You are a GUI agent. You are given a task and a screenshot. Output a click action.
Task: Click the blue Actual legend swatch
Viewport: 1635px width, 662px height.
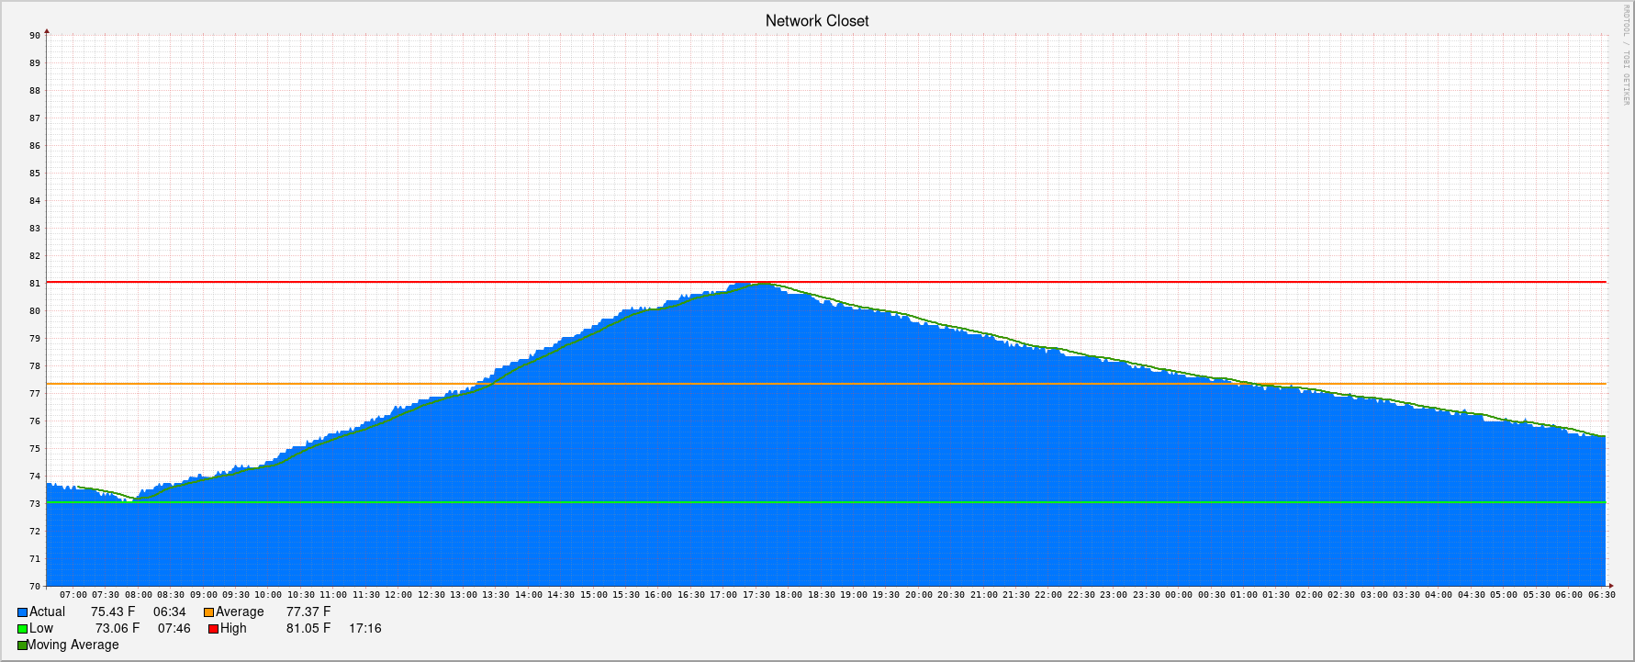(22, 612)
